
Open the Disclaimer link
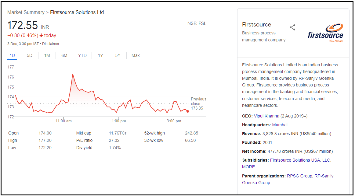click(51, 44)
